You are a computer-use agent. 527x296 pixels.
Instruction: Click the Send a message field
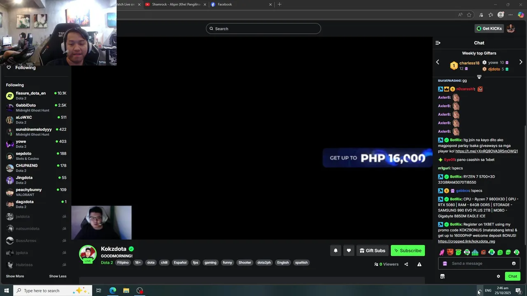479,264
